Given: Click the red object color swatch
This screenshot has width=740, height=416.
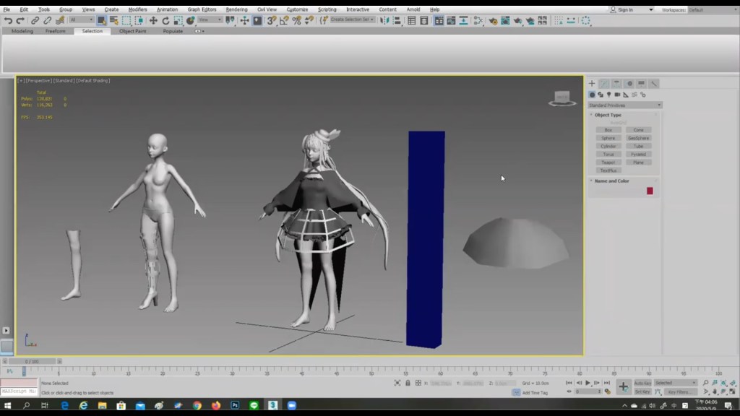Looking at the screenshot, I should (x=650, y=191).
